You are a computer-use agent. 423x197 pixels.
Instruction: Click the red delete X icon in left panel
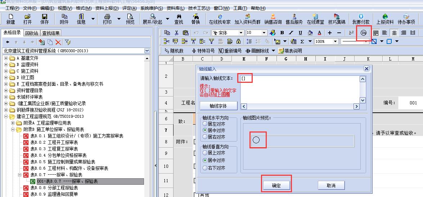pos(58,42)
